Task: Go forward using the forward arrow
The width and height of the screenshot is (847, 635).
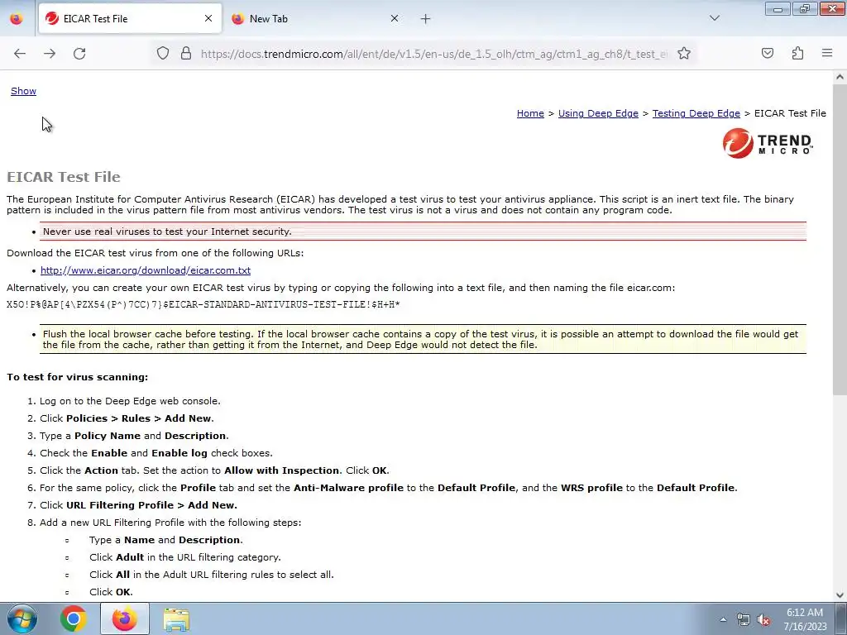Action: click(50, 54)
